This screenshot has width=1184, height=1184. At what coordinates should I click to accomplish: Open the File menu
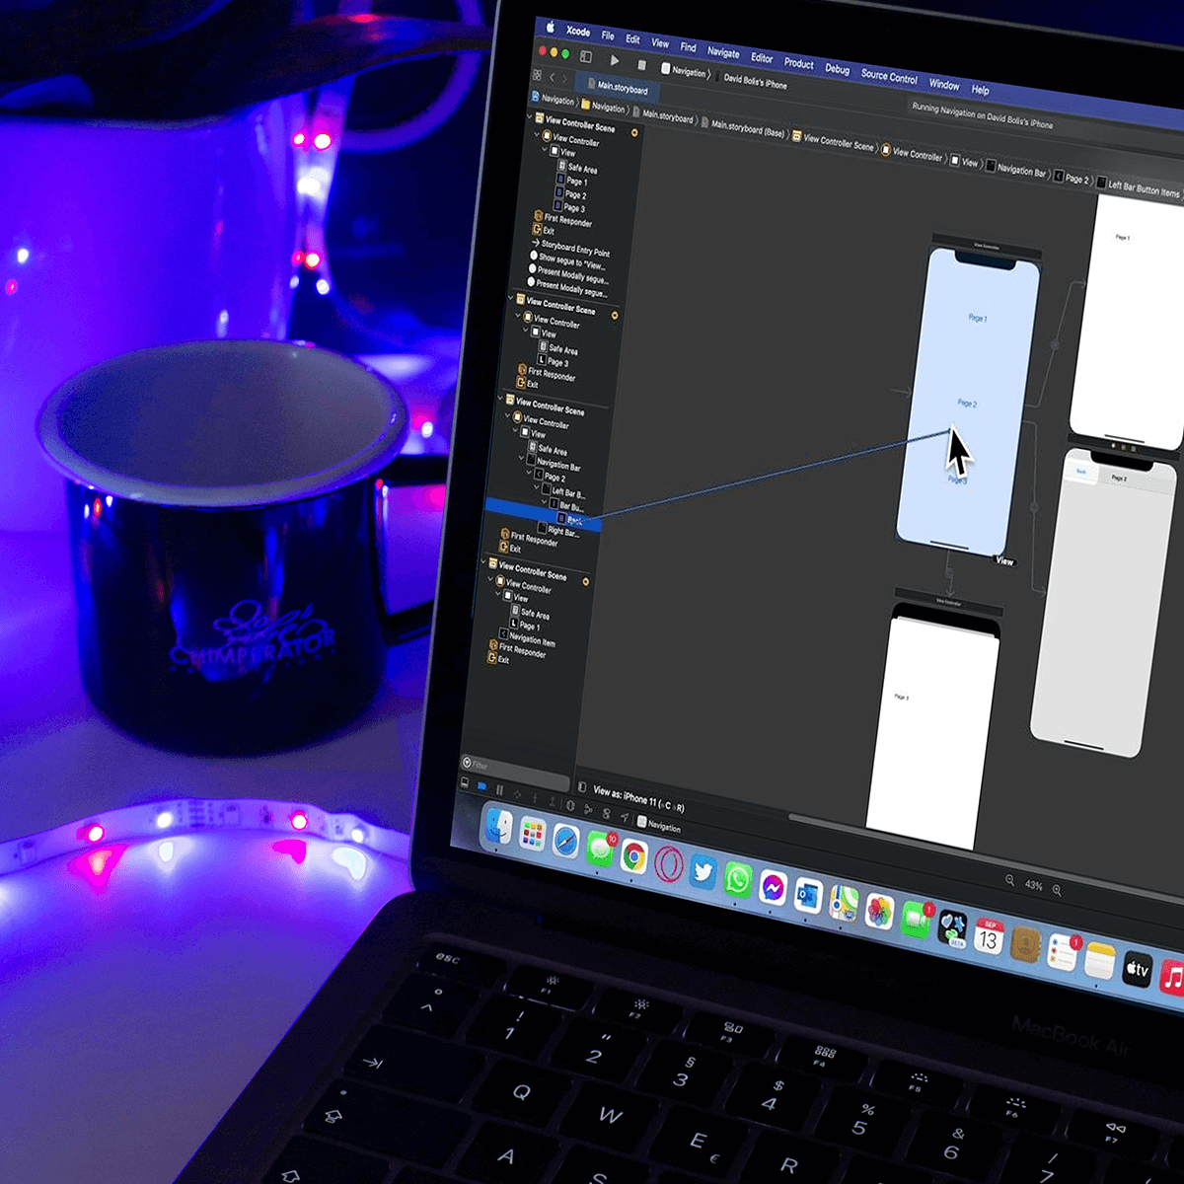click(x=608, y=36)
